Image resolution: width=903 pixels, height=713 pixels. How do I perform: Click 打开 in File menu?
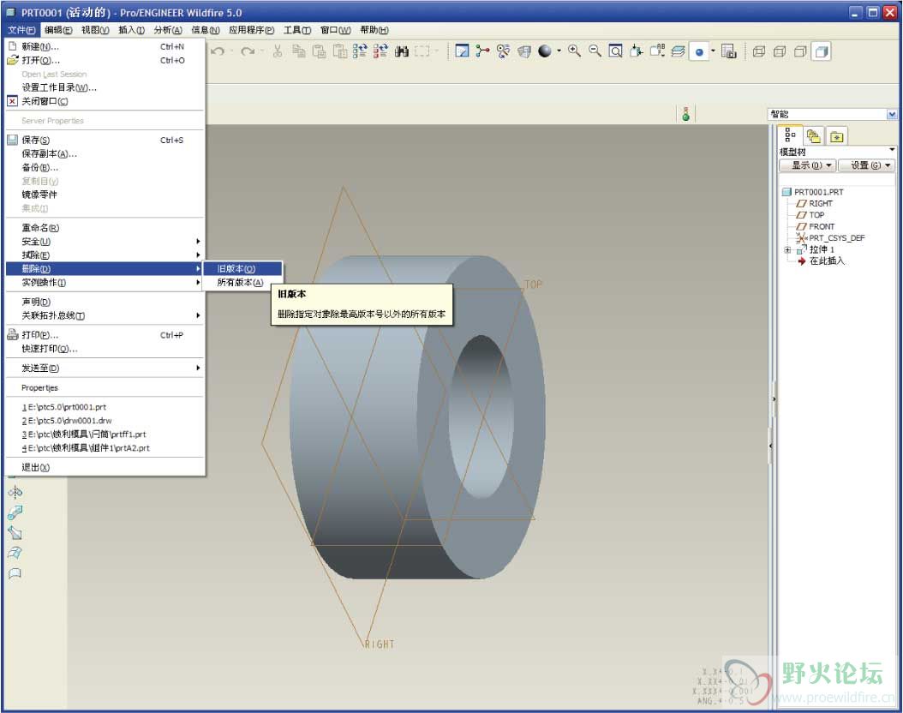(x=105, y=61)
